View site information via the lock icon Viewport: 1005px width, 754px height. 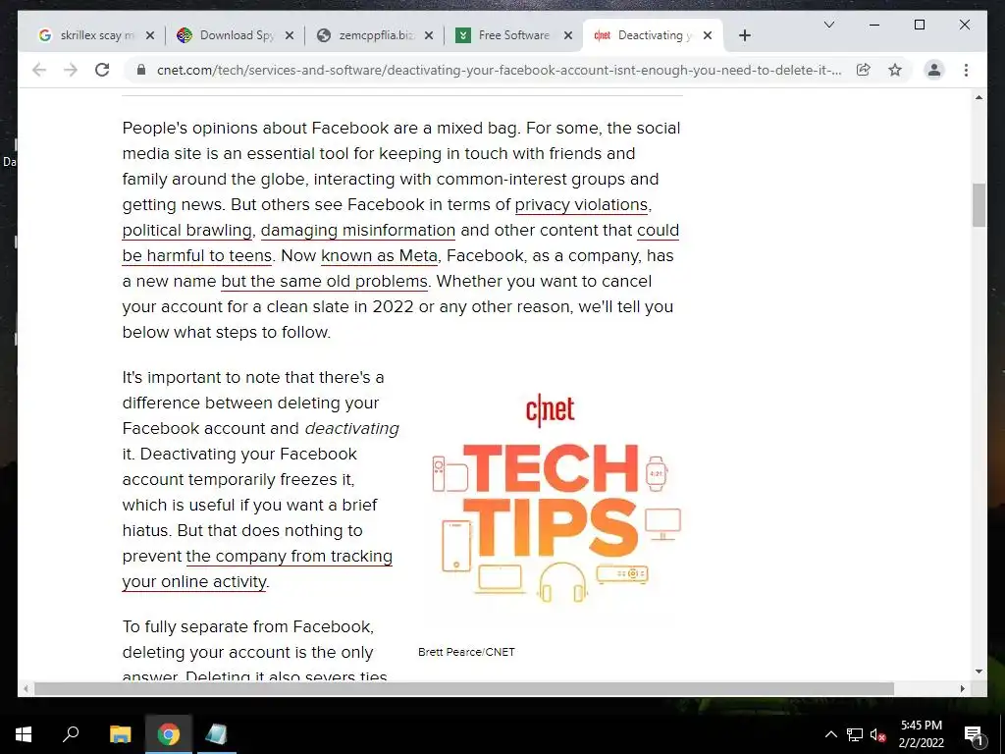point(141,70)
